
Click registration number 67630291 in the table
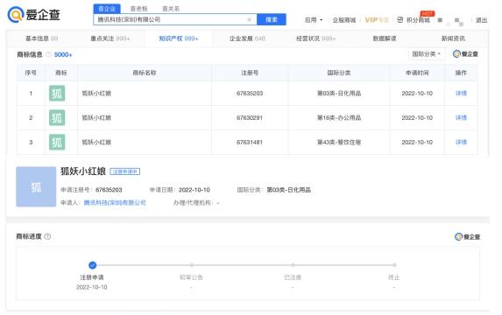250,117
